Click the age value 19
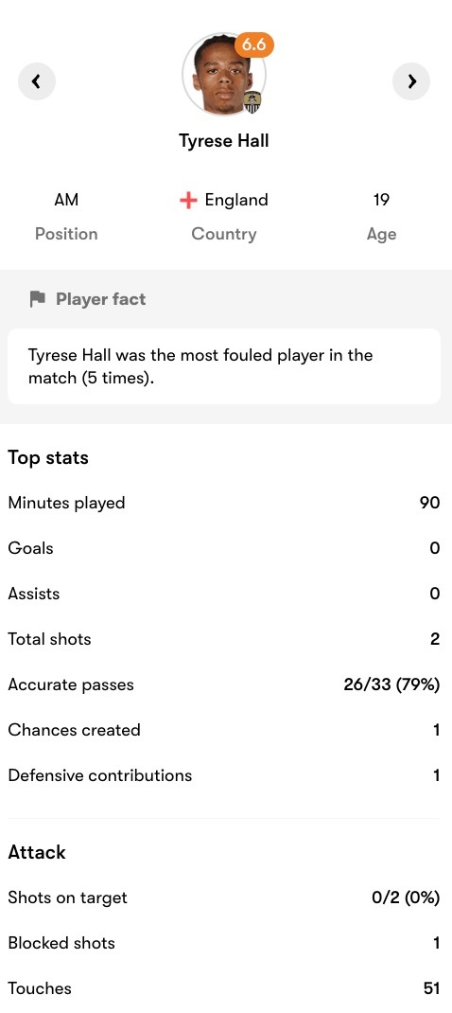 point(381,201)
